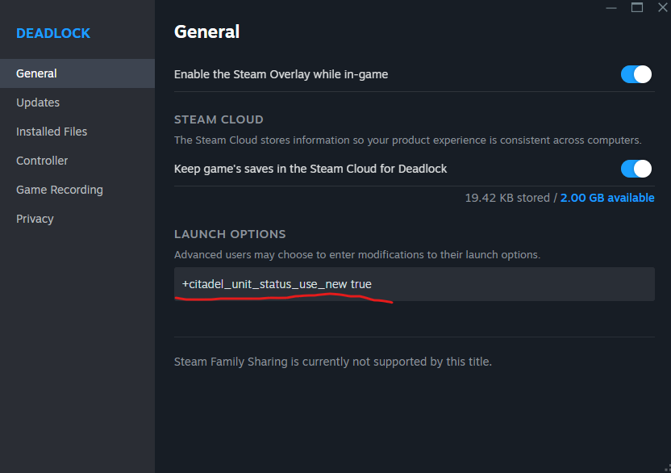
Task: Click the 2.00 GB available link
Action: click(x=607, y=198)
